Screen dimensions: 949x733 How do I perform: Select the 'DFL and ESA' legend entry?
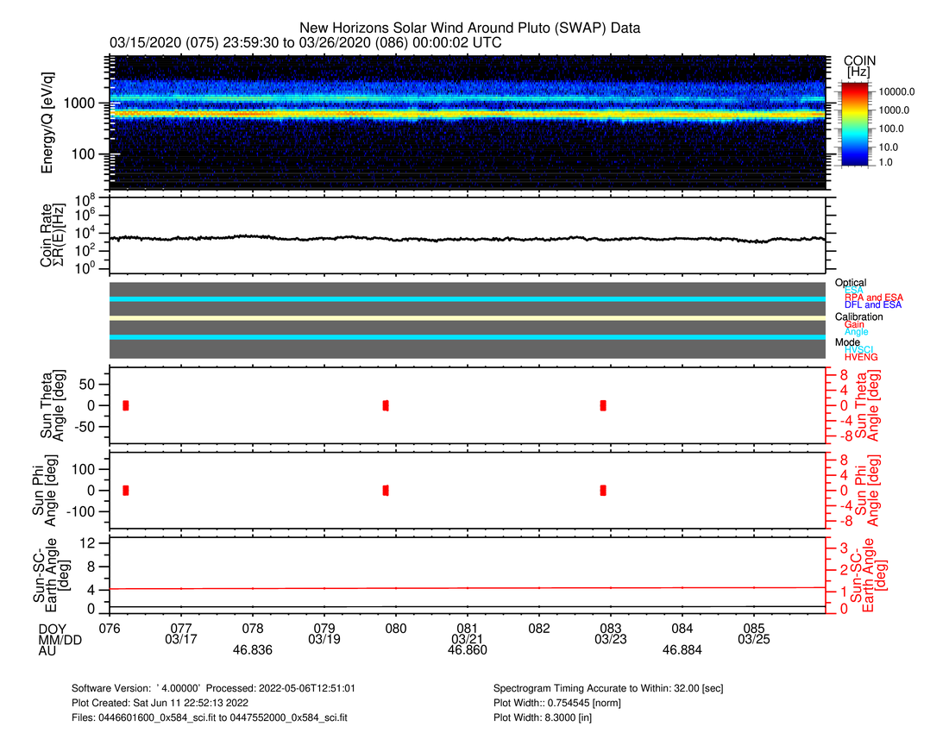pyautogui.click(x=873, y=304)
